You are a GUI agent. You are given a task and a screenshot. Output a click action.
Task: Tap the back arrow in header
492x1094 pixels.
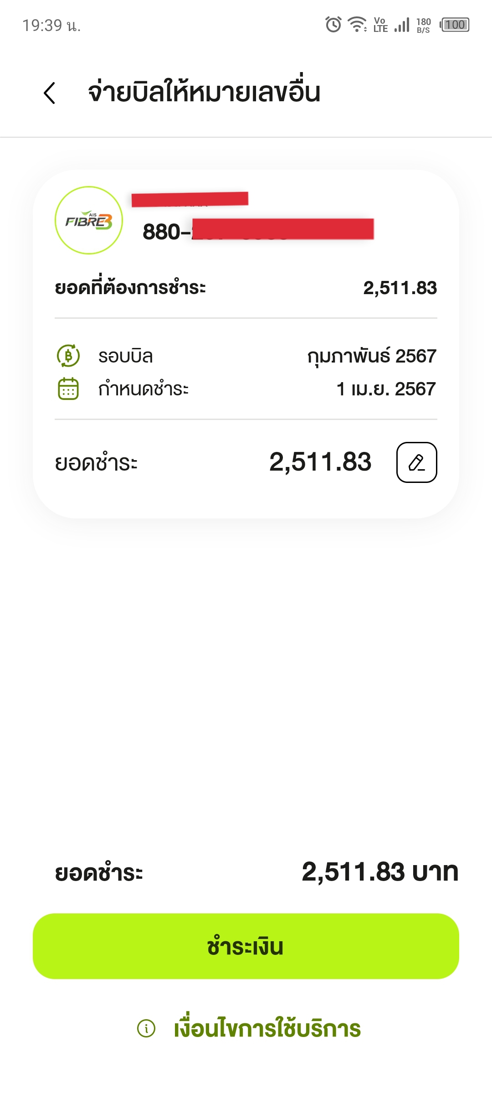[50, 93]
